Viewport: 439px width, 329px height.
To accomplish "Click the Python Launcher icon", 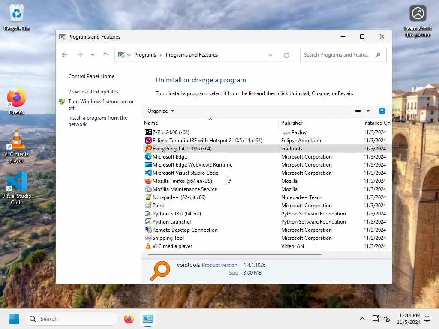I will pyautogui.click(x=148, y=221).
